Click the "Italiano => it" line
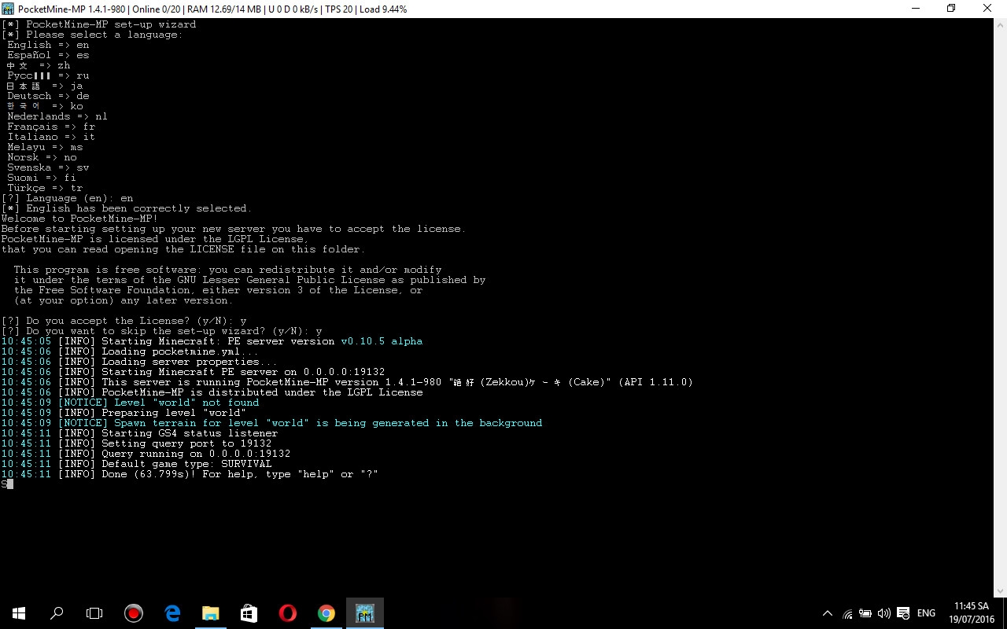Screen dimensions: 1007x629 [51, 137]
